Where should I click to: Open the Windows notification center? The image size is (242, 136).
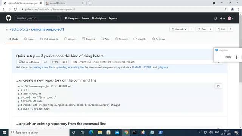coord(236,133)
